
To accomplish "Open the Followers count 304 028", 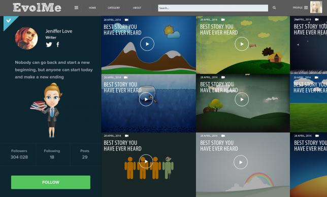I will pos(19,154).
